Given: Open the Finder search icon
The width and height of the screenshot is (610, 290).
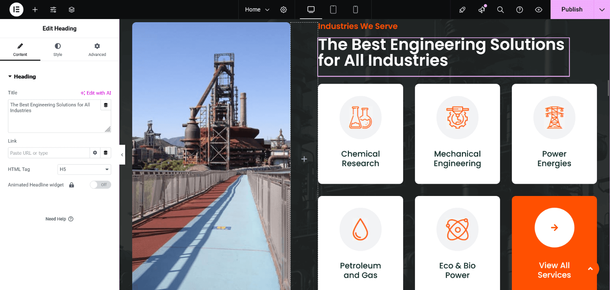Looking at the screenshot, I should click(500, 10).
